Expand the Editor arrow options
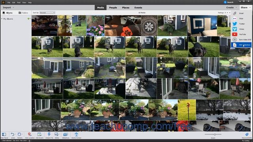253x142 pixels. [59, 134]
